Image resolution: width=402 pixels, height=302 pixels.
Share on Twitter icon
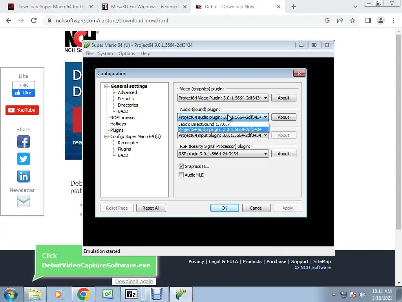[x=23, y=159]
